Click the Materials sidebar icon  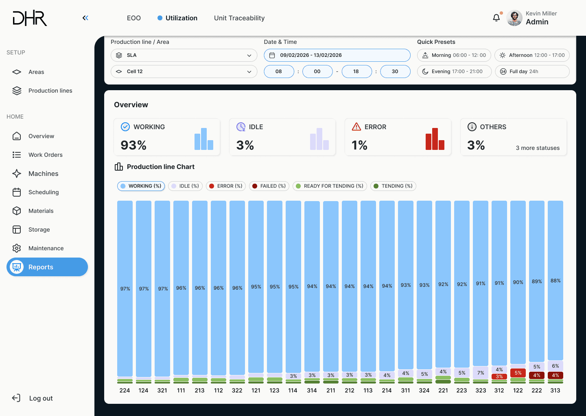tap(17, 210)
